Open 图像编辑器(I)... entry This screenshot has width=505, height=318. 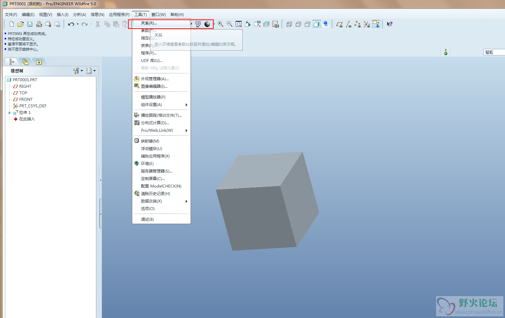tap(161, 86)
